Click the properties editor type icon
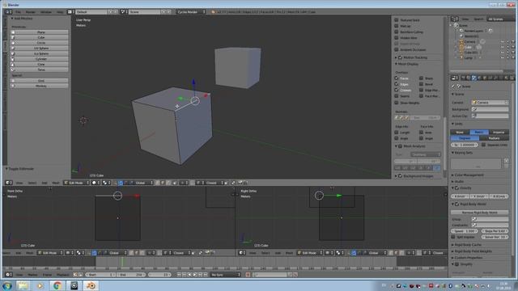The height and width of the screenshot is (291, 518). (455, 78)
